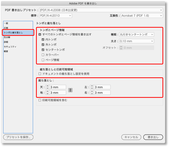Select トンボと裁ち落とし in the sidebar
Viewport: 171px width, 149px height.
tap(18, 33)
